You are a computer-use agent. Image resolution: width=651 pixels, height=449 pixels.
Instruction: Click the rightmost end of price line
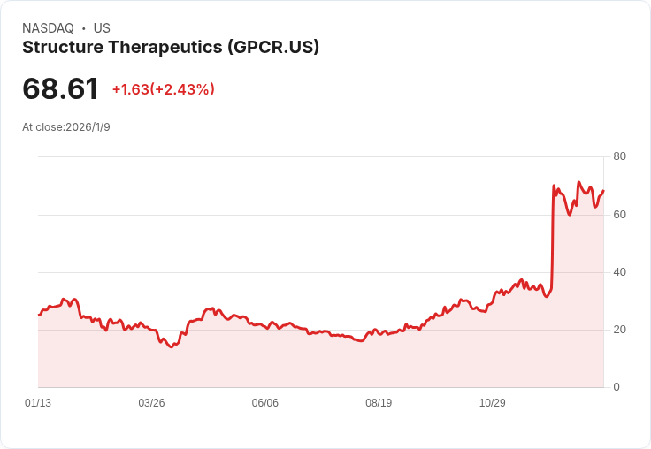(603, 191)
